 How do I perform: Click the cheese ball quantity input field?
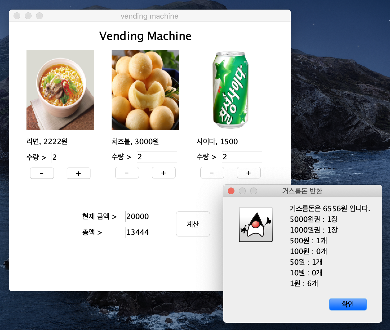point(157,157)
